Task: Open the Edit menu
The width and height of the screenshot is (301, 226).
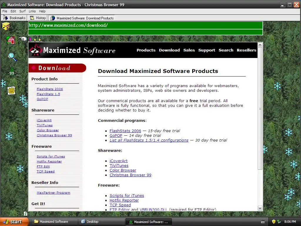Action: pyautogui.click(x=13, y=11)
